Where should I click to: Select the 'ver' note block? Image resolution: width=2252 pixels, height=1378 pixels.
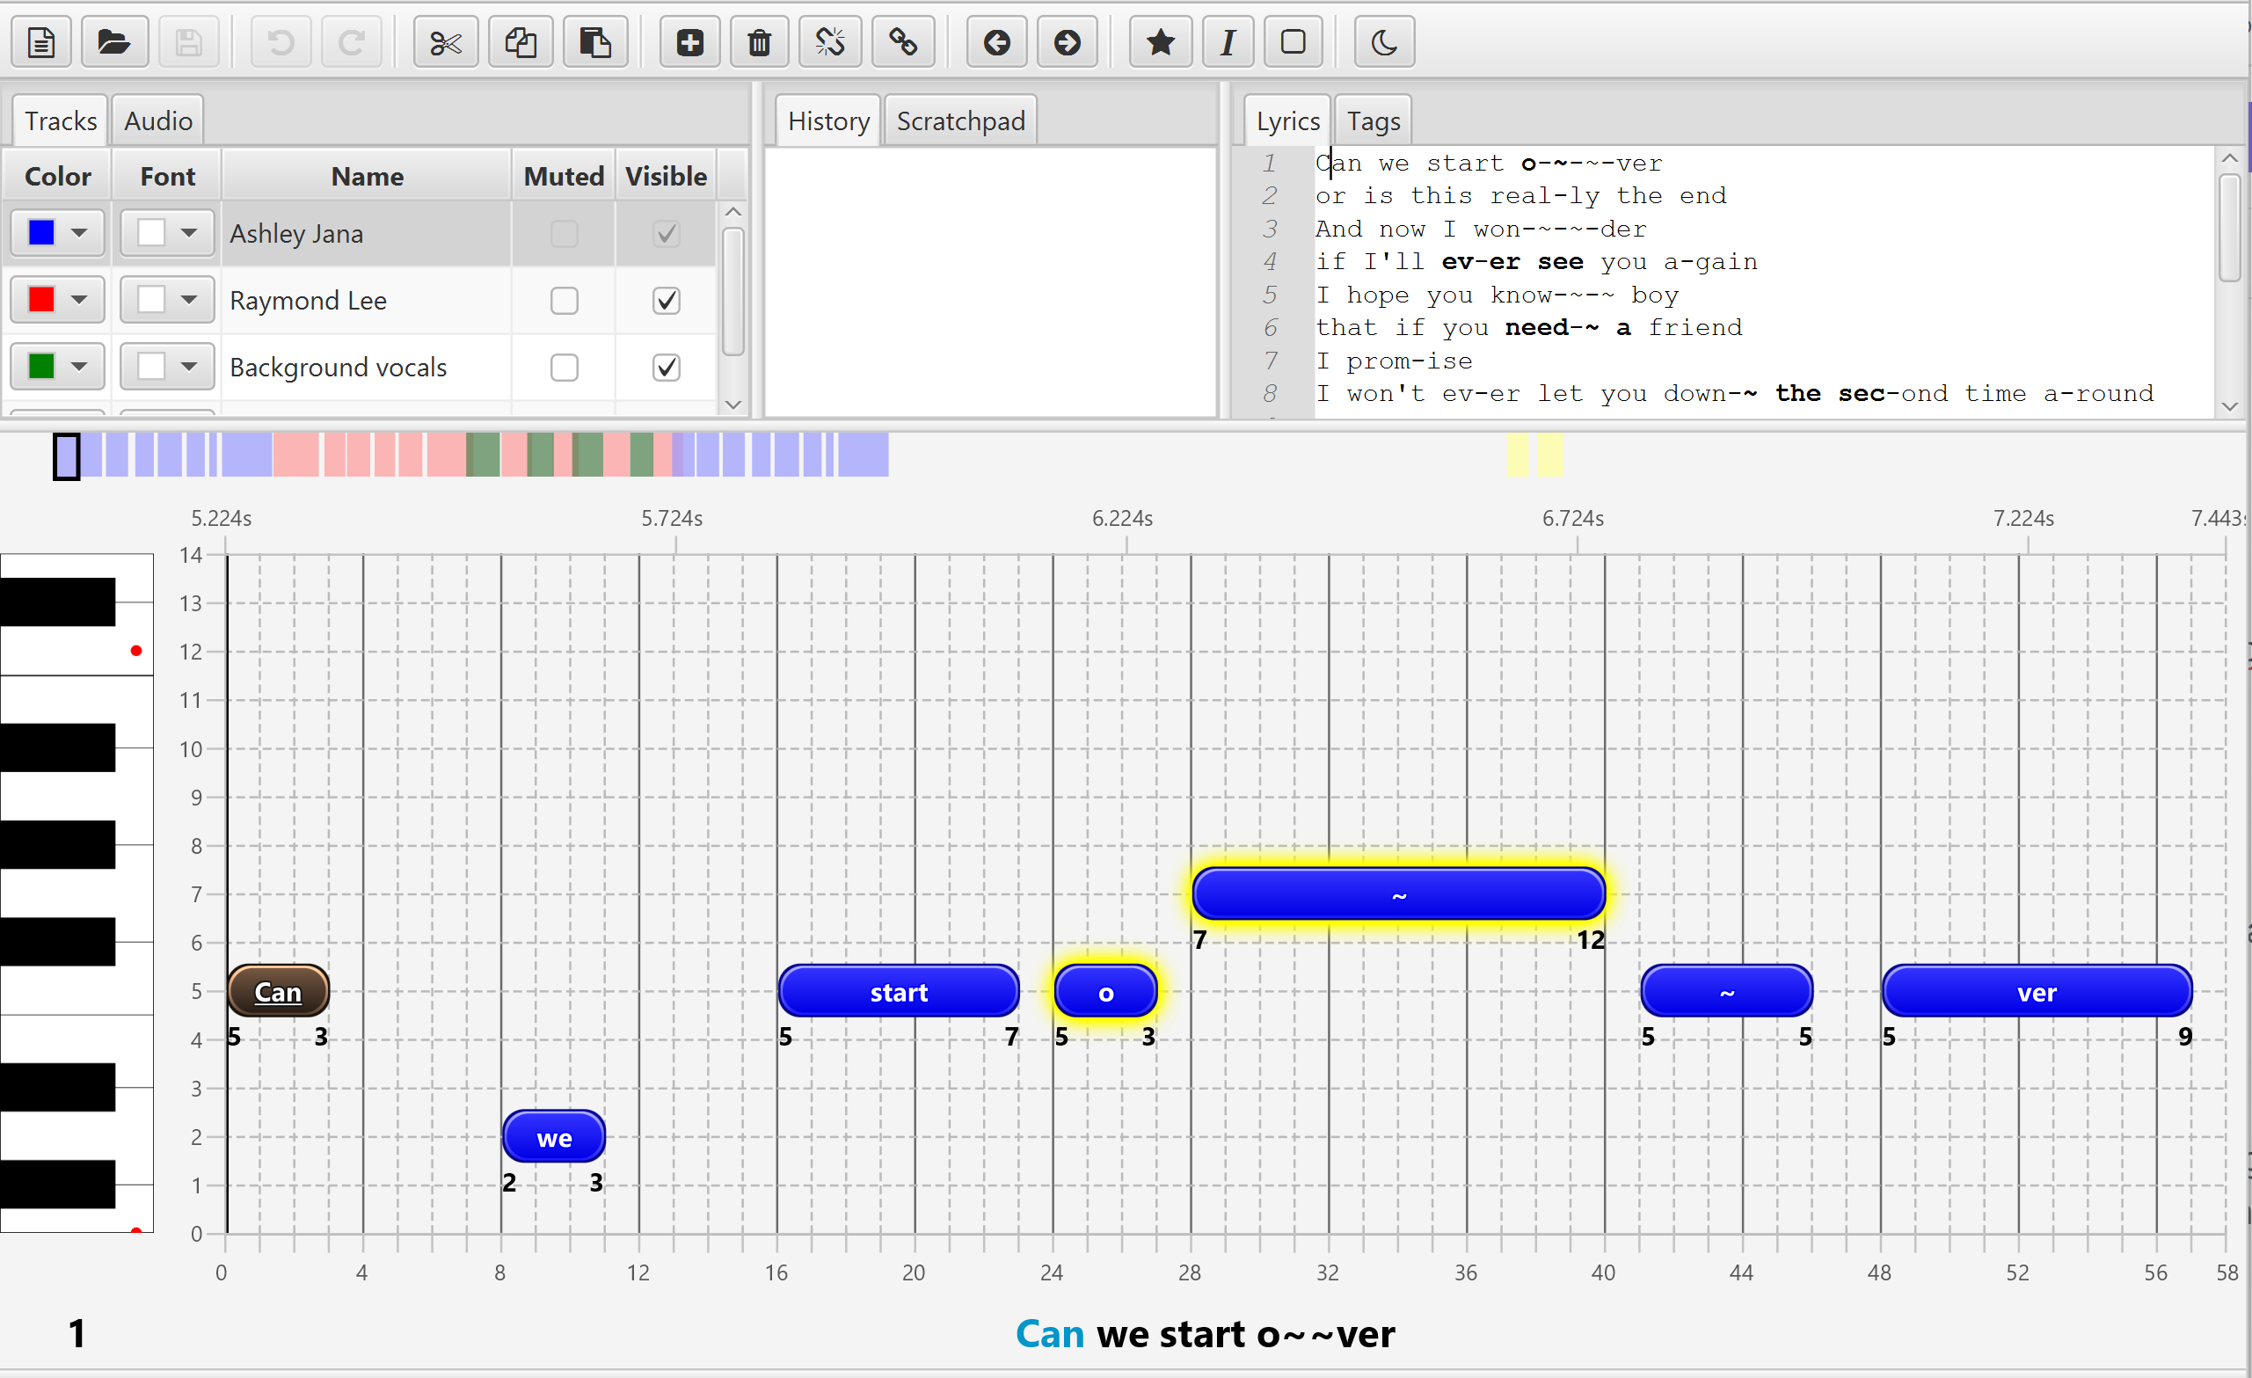pos(2036,991)
